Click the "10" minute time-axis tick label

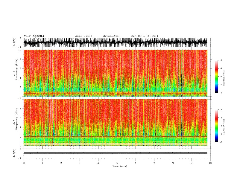pos(210,163)
